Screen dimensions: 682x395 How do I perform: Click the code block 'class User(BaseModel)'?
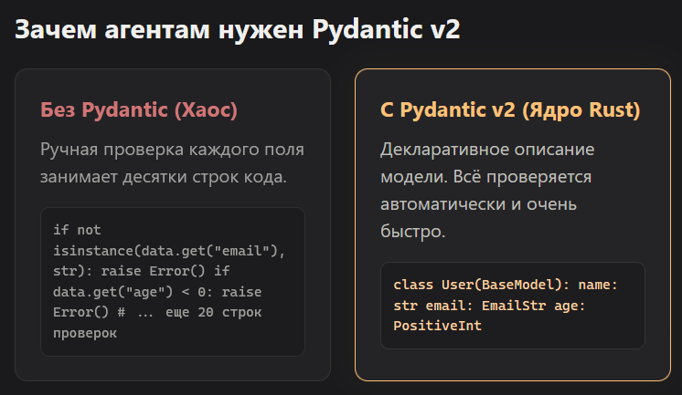click(512, 306)
